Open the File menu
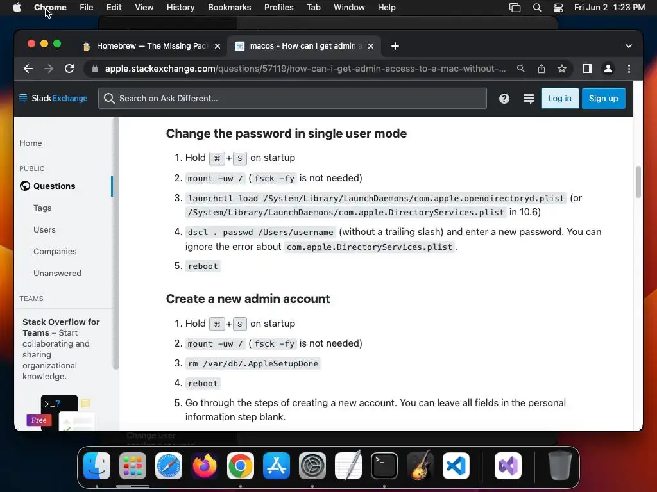This screenshot has width=657, height=492. pyautogui.click(x=87, y=8)
